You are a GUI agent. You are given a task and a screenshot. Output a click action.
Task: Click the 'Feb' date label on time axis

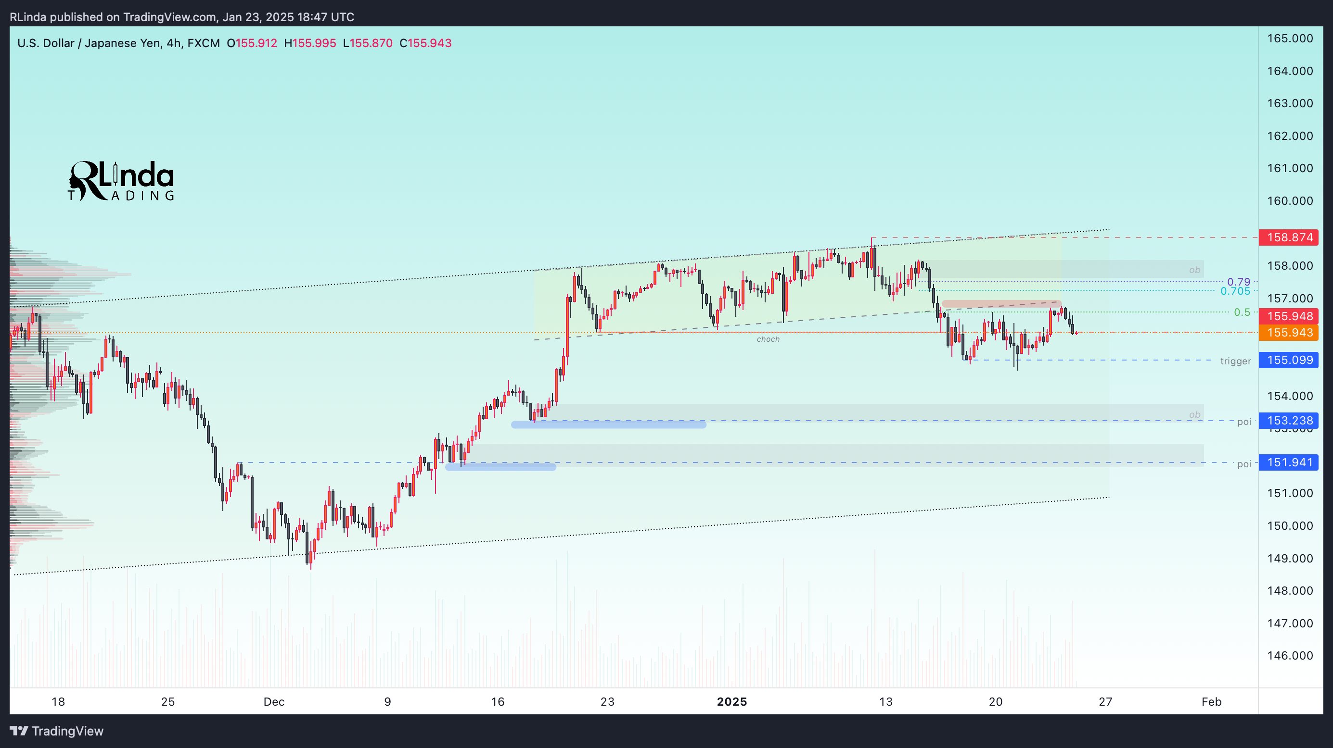pos(1211,701)
